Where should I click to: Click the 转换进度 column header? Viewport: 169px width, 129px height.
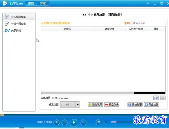point(109,29)
